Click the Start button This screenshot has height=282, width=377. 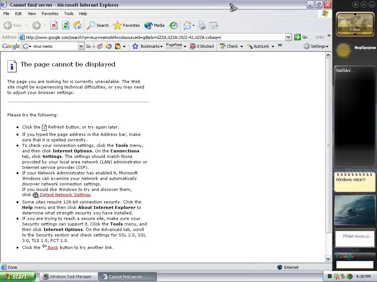[18, 276]
